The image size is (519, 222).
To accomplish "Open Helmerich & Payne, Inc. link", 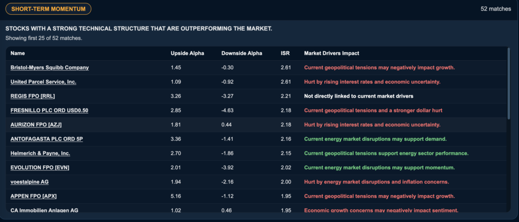I will point(41,153).
